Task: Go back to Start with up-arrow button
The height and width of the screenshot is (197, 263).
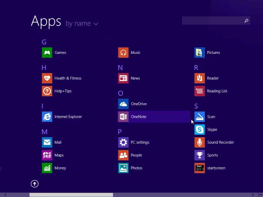Action: coord(35,184)
